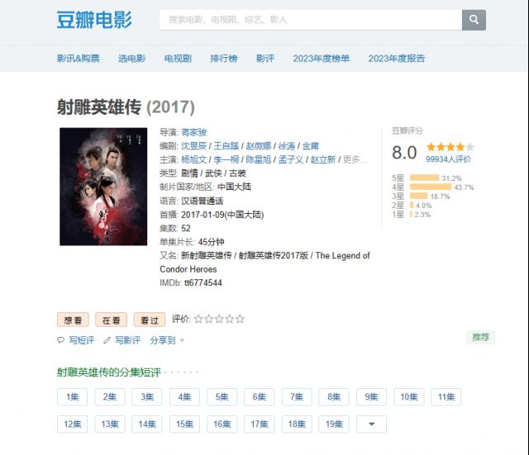Open the 电视剧 navigation tab

tap(178, 59)
